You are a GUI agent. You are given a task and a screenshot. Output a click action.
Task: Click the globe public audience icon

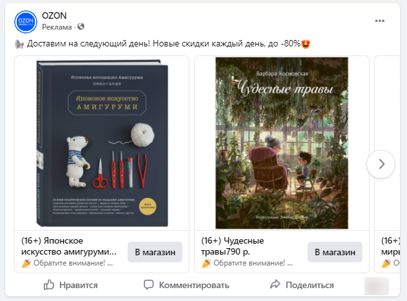(x=81, y=26)
